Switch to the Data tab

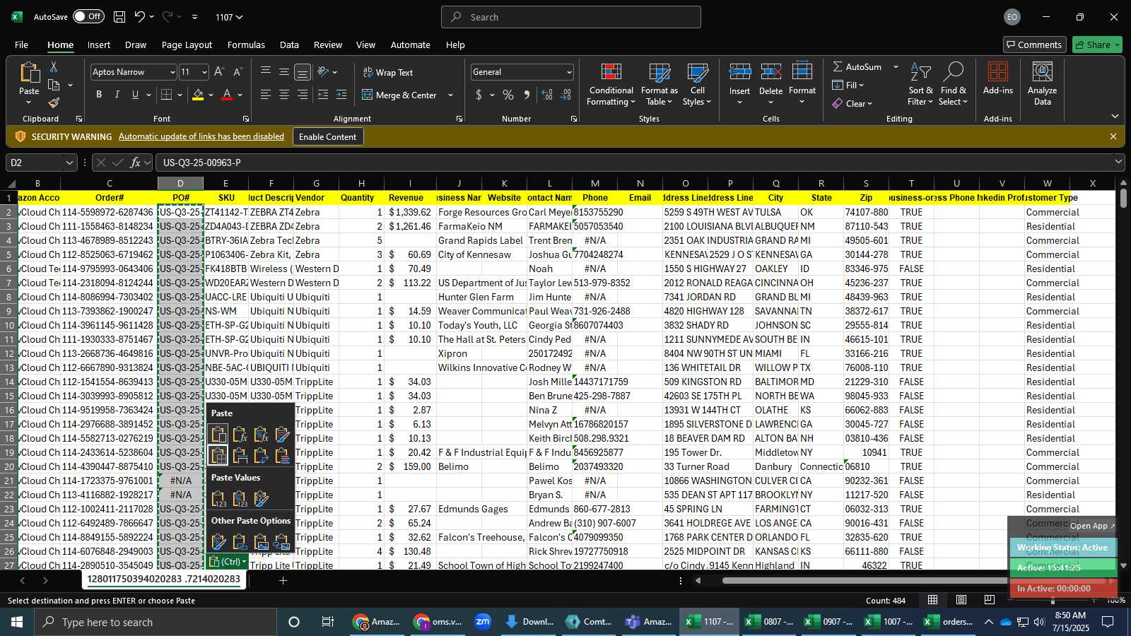[x=289, y=45]
